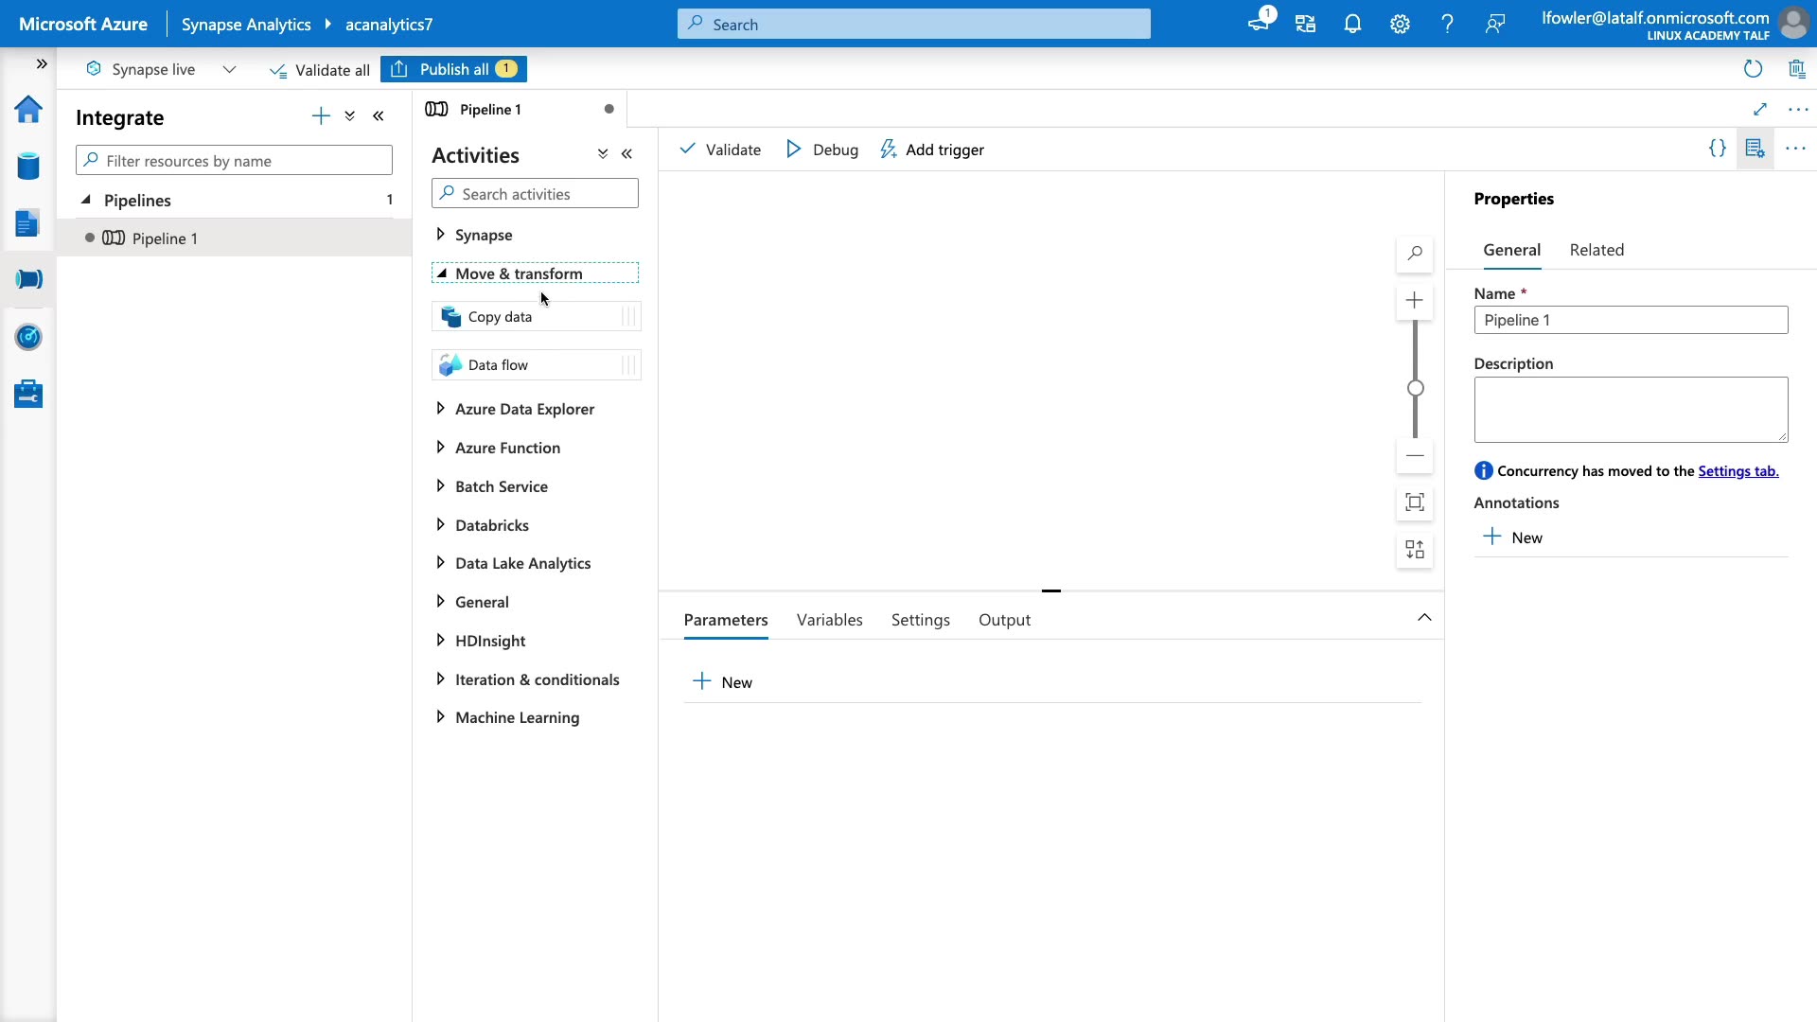The width and height of the screenshot is (1817, 1022).
Task: Click the canvas fit-to-screen icon
Action: [1415, 502]
